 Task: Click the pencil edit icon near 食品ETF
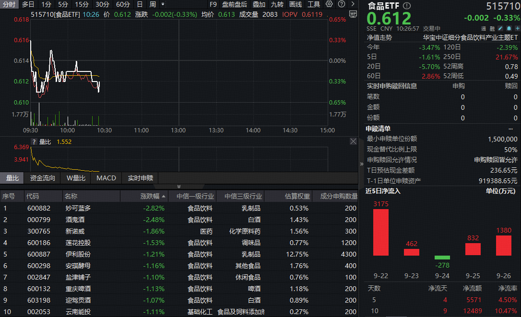[500, 28]
